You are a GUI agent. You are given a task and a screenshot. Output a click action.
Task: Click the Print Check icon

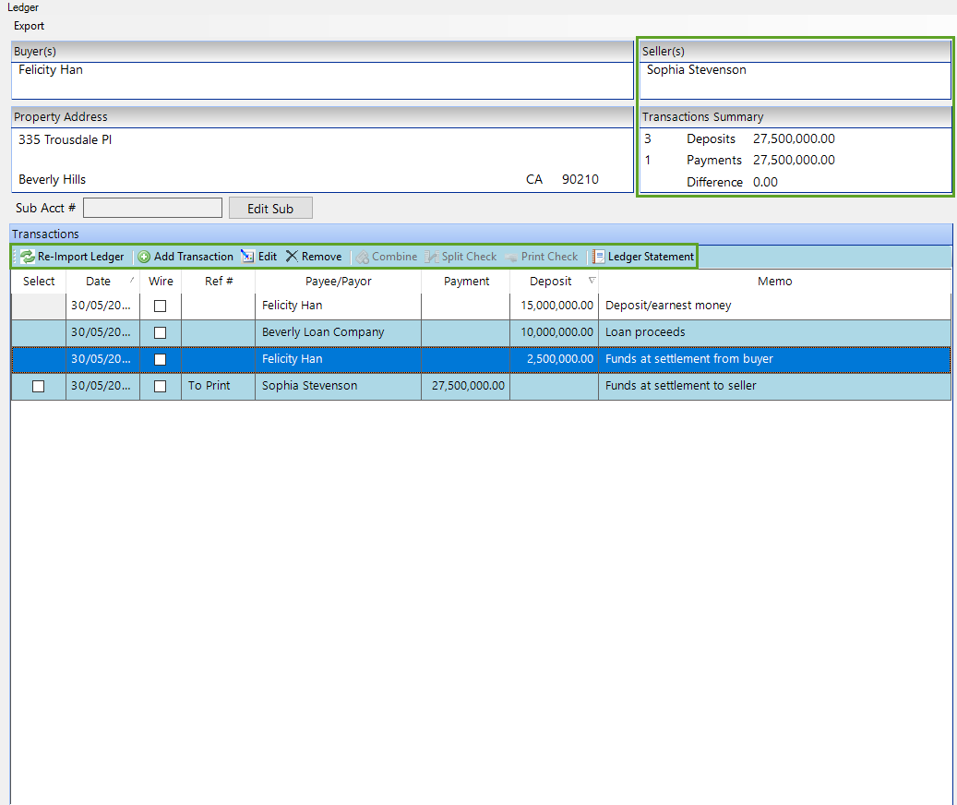pyautogui.click(x=511, y=257)
